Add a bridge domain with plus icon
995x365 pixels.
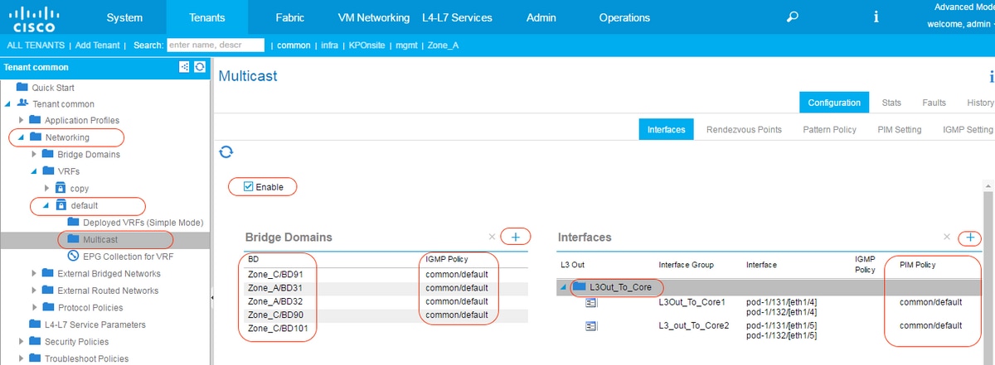[515, 237]
